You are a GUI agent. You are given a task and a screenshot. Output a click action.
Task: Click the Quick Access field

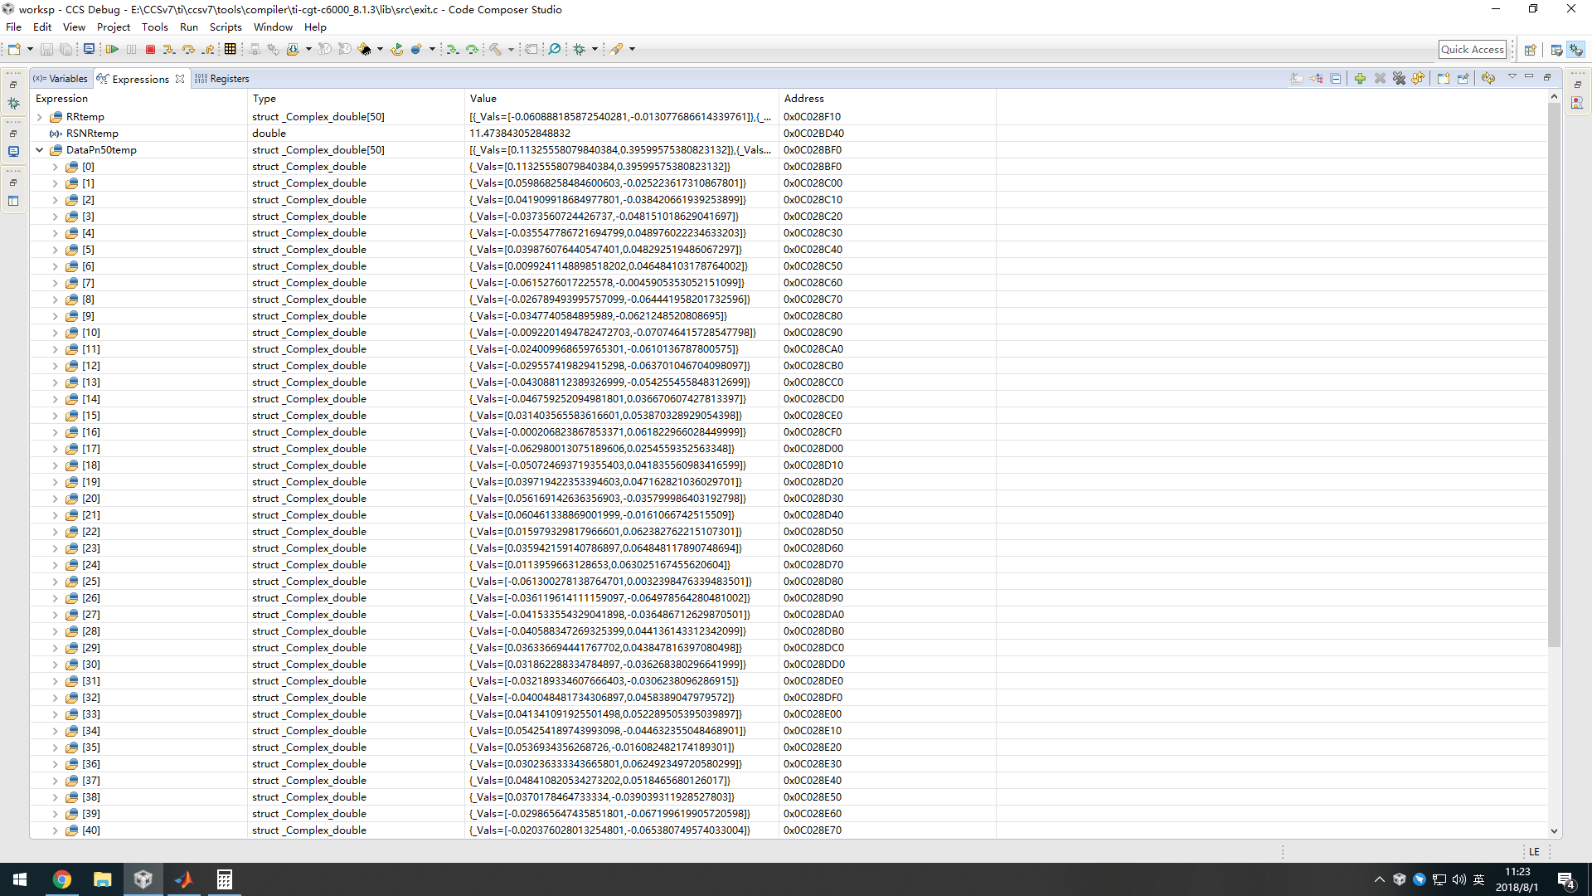[x=1472, y=50]
